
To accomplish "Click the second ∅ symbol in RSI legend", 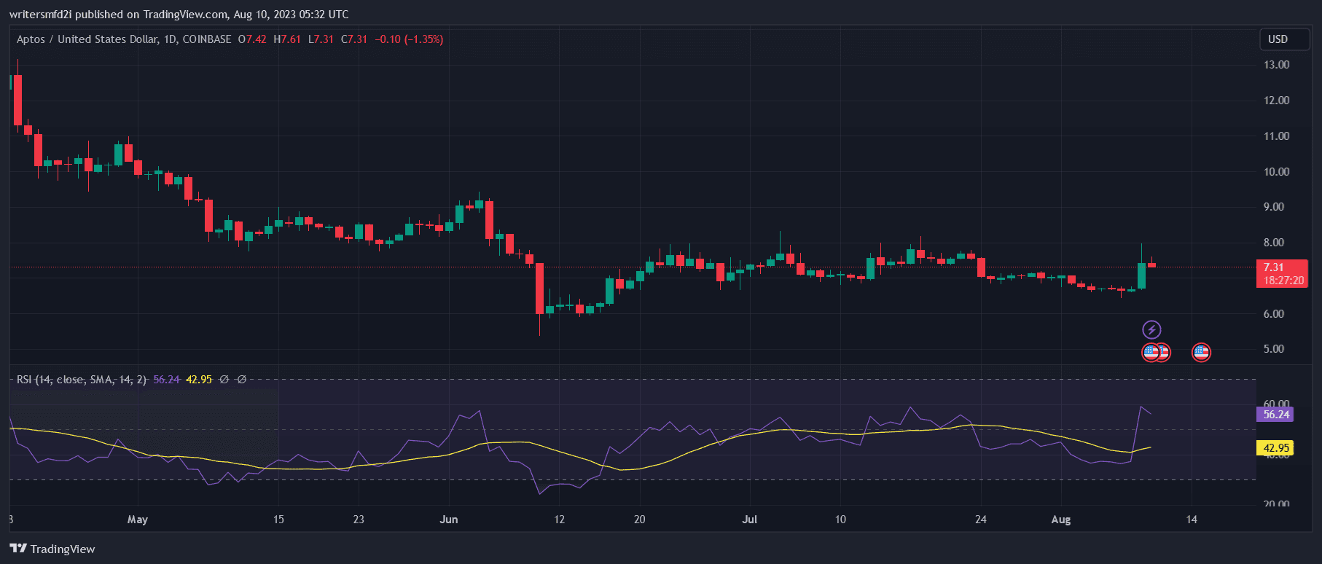I will click(242, 380).
